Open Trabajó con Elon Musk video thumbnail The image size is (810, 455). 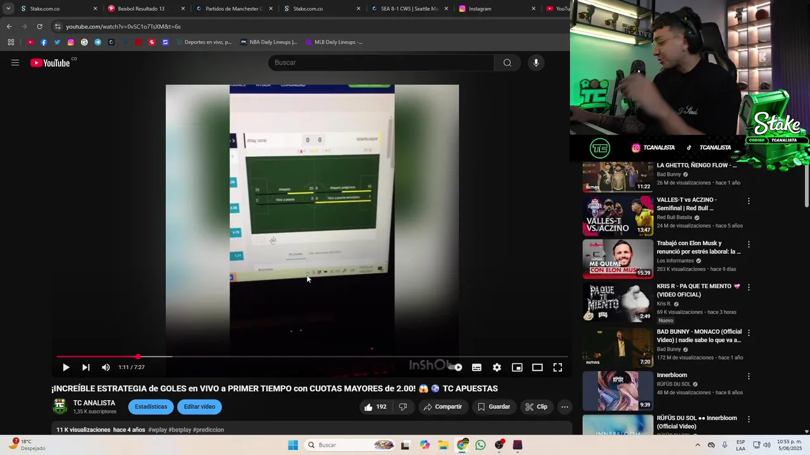pyautogui.click(x=618, y=259)
